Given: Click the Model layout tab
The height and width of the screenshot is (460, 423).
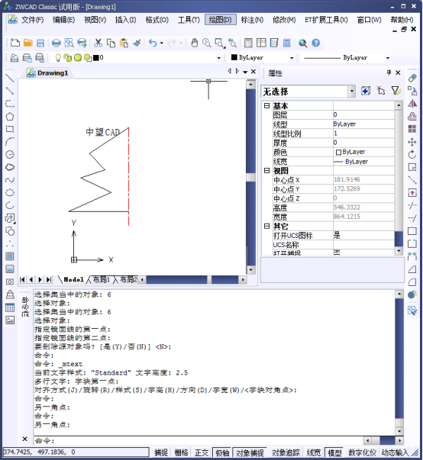Looking at the screenshot, I should [73, 279].
